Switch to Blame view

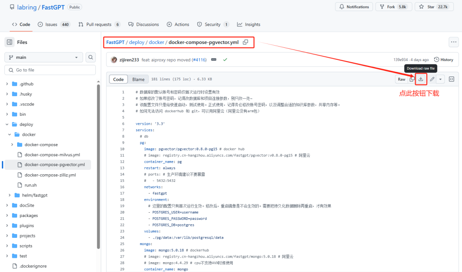[x=138, y=79]
